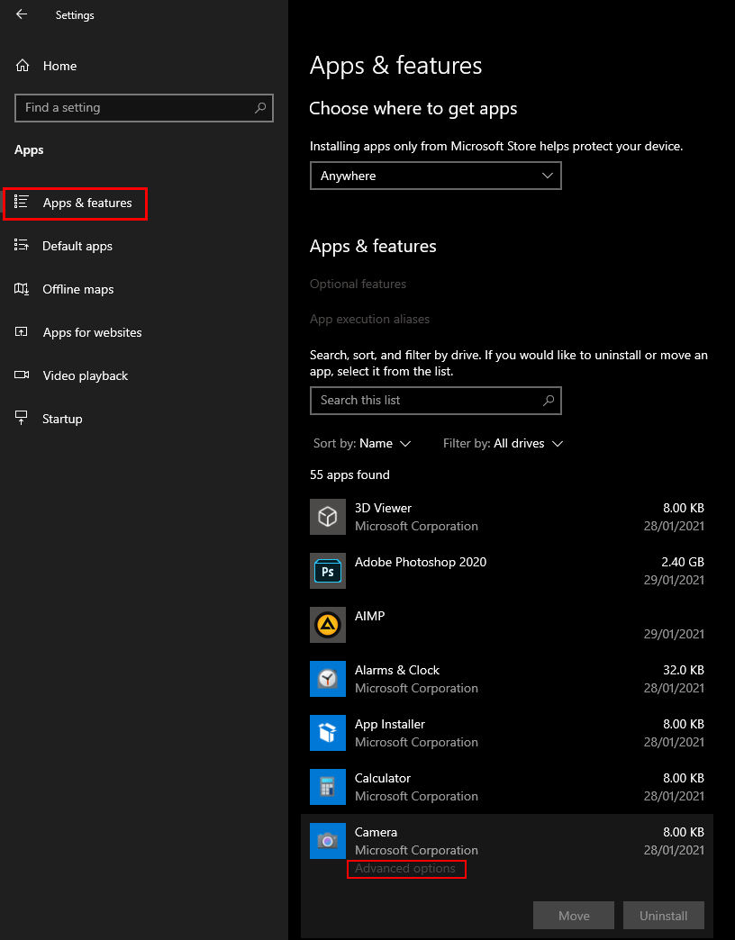Click magnifier icon in Find a setting
The image size is (735, 940).
[260, 108]
